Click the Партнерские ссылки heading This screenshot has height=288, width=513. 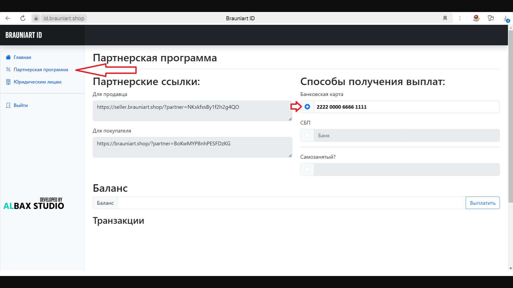coord(146,82)
